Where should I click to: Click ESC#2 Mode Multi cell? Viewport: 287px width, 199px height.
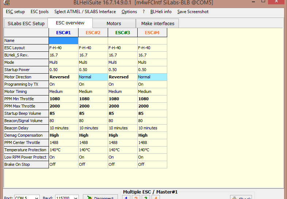(93, 62)
